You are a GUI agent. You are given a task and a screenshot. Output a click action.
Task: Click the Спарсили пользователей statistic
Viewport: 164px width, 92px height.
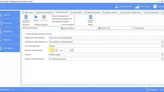[x=63, y=16]
